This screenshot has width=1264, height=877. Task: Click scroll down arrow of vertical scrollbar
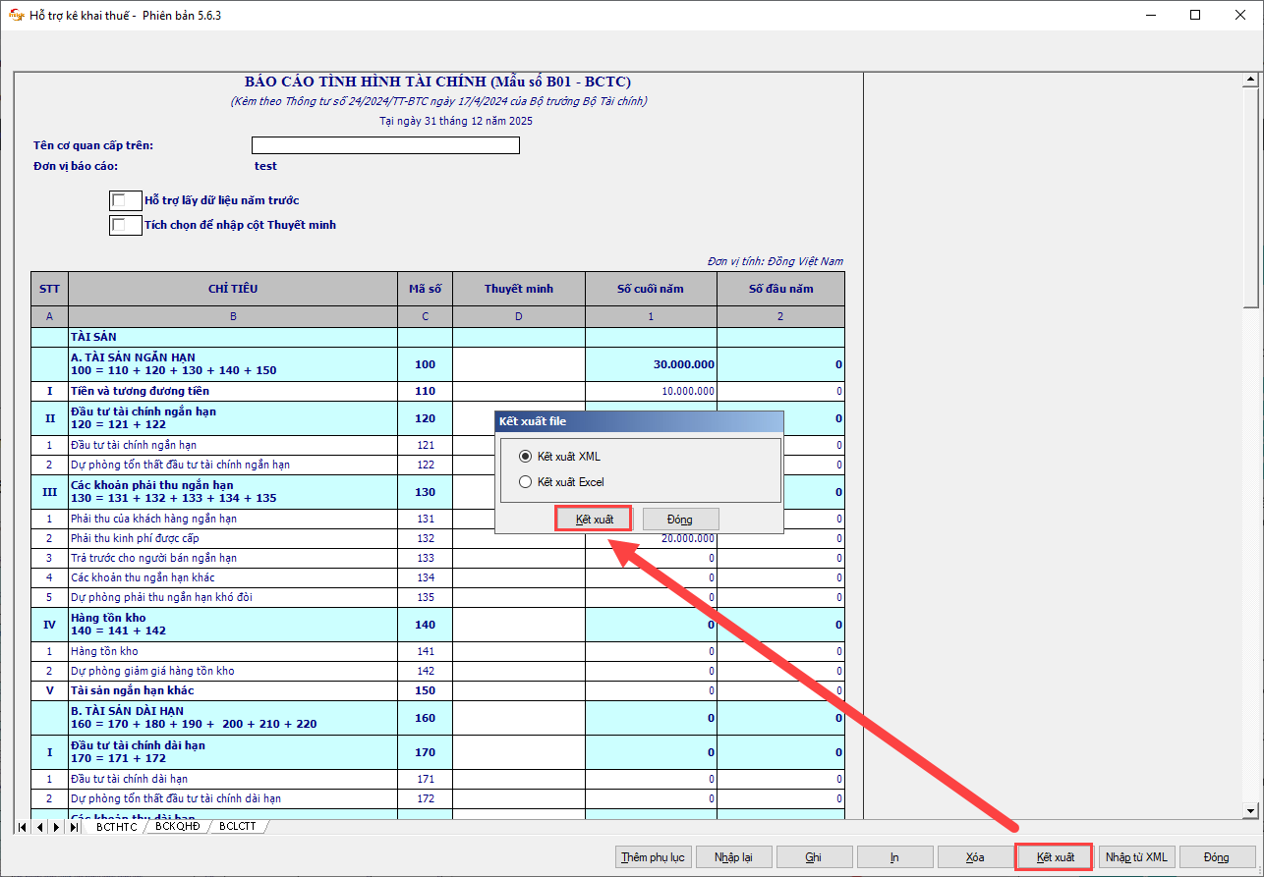point(1250,810)
